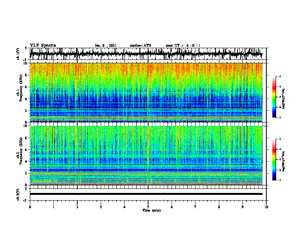Click time axis tick label "7"
Image resolution: width=300 pixels, height=232 pixels.
coord(195,207)
